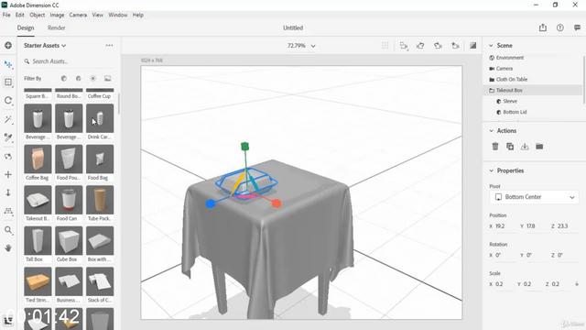Click the Scale Y value field

(530, 284)
